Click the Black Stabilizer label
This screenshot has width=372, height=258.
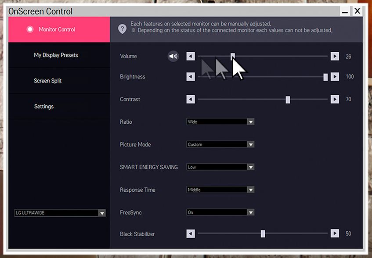[137, 234]
